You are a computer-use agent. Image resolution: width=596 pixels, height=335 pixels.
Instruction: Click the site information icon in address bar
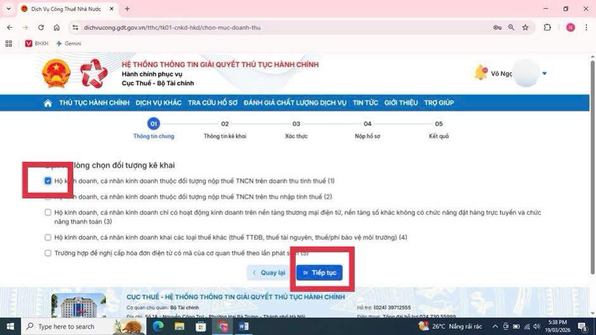coord(75,27)
